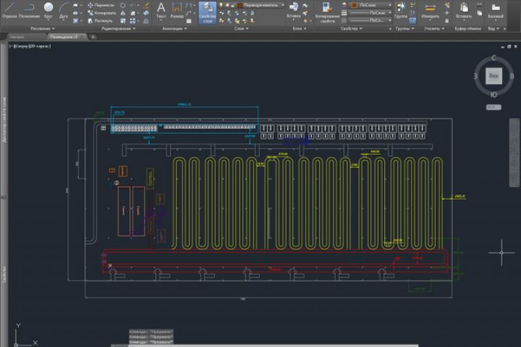Open Layer Properties (Свойства слоя)
This screenshot has width=521, height=347.
tap(207, 9)
